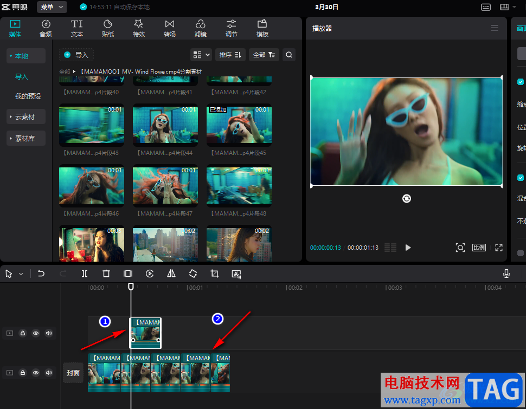Open the 调节 adjustment tab
Image resolution: width=526 pixels, height=409 pixels.
pos(231,28)
